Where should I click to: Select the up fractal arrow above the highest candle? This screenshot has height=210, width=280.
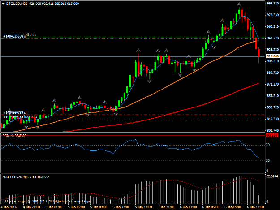click(x=239, y=4)
